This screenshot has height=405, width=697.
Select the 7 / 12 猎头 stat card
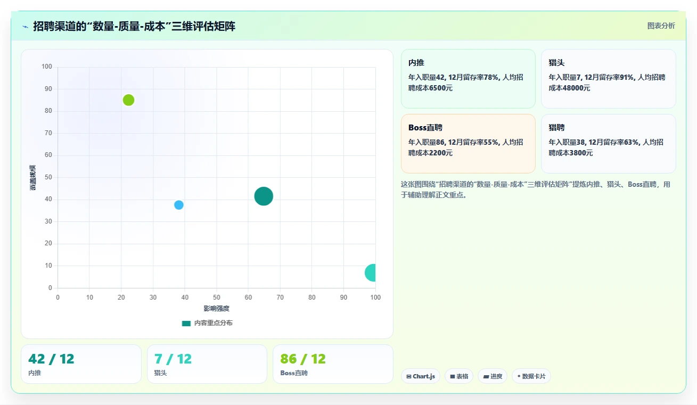[207, 364]
